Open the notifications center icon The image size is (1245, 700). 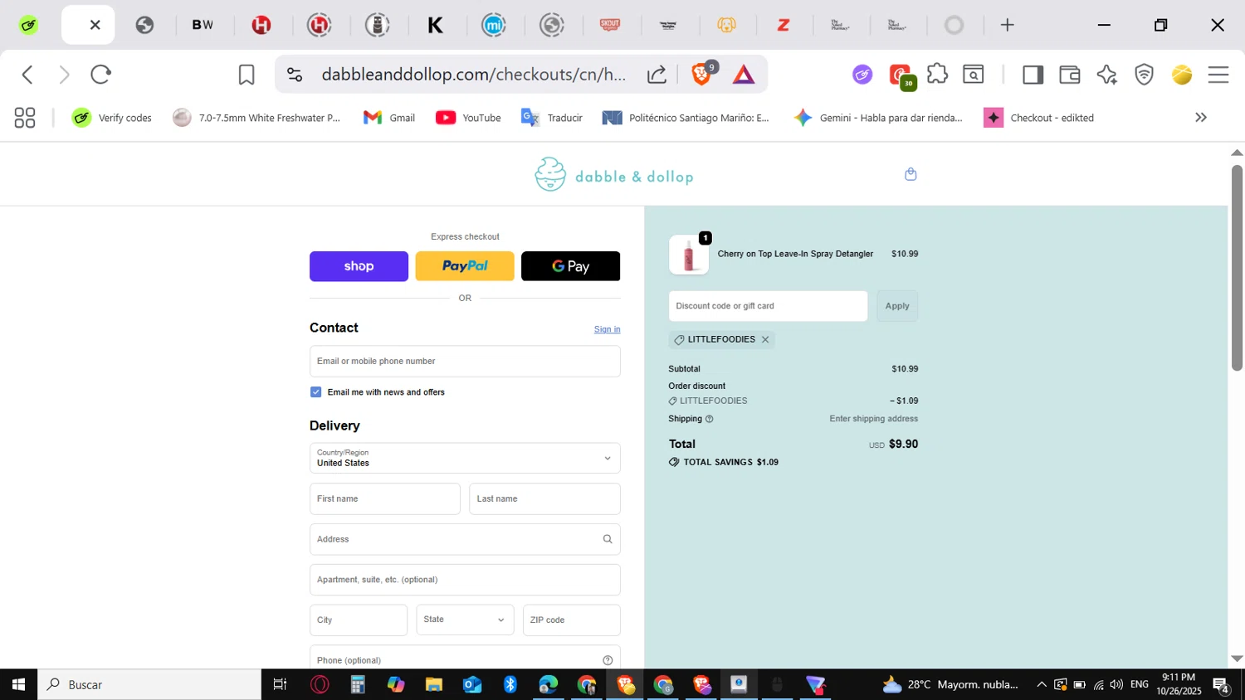1221,685
